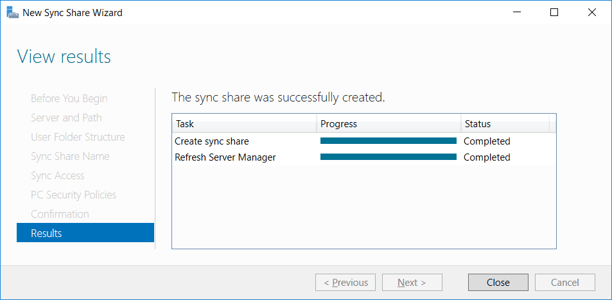Click the Next button
Viewport: 612px width, 300px height.
tap(412, 283)
